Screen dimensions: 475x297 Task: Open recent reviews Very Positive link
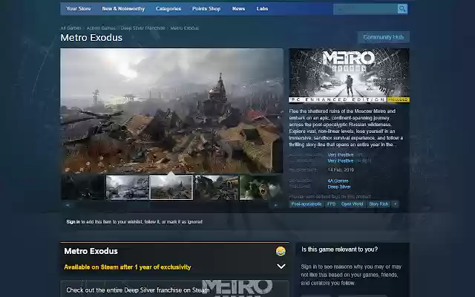tap(340, 155)
